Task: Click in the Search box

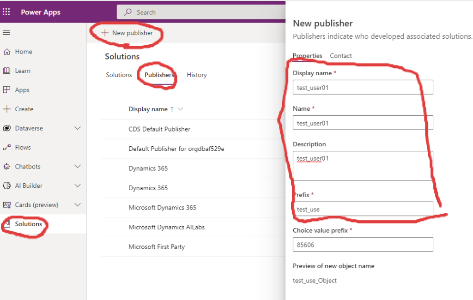Action: tap(203, 12)
